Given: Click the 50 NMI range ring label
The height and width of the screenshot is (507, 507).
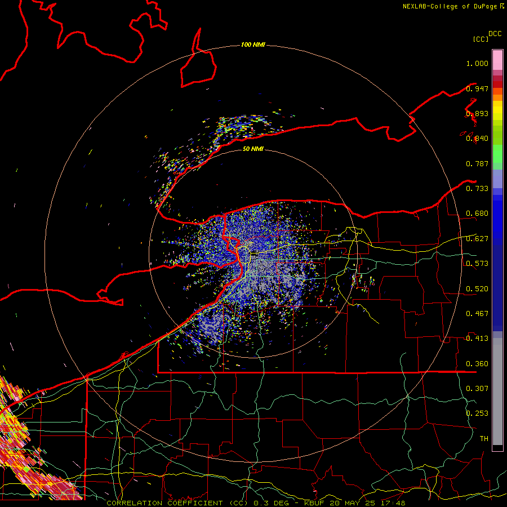Looking at the screenshot, I should pyautogui.click(x=253, y=149).
